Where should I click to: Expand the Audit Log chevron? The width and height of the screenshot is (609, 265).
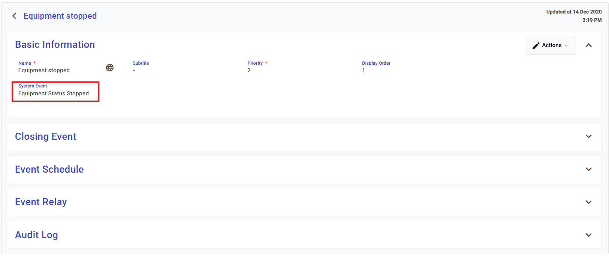(x=588, y=235)
